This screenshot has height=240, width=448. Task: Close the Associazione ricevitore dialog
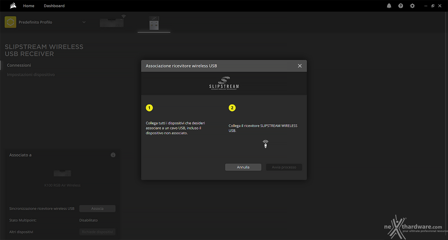(300, 66)
